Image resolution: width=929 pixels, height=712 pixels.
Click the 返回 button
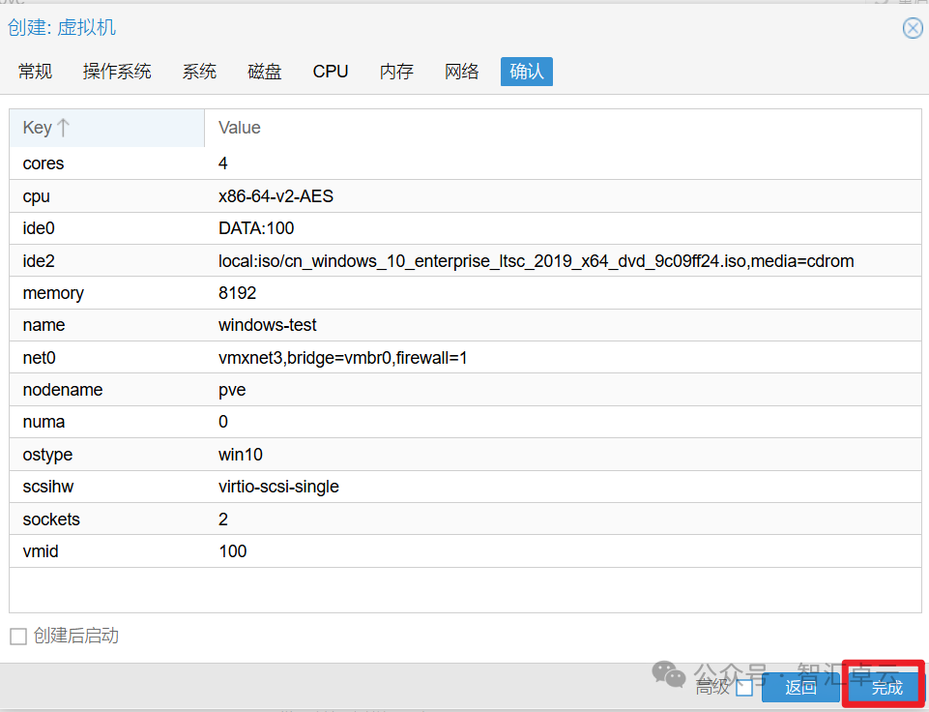point(800,688)
